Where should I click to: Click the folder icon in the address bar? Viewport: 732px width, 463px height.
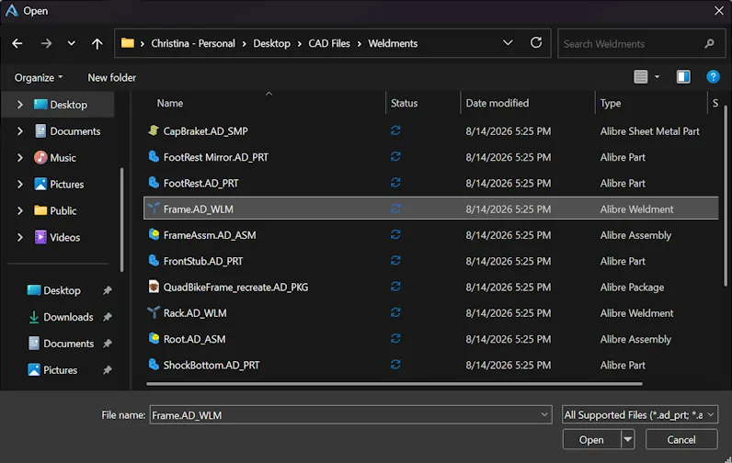pyautogui.click(x=128, y=43)
